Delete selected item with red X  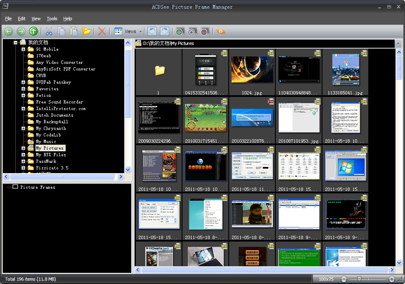pyautogui.click(x=102, y=31)
